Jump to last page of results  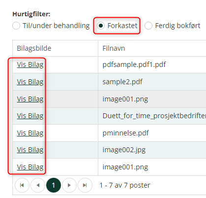click(x=85, y=185)
